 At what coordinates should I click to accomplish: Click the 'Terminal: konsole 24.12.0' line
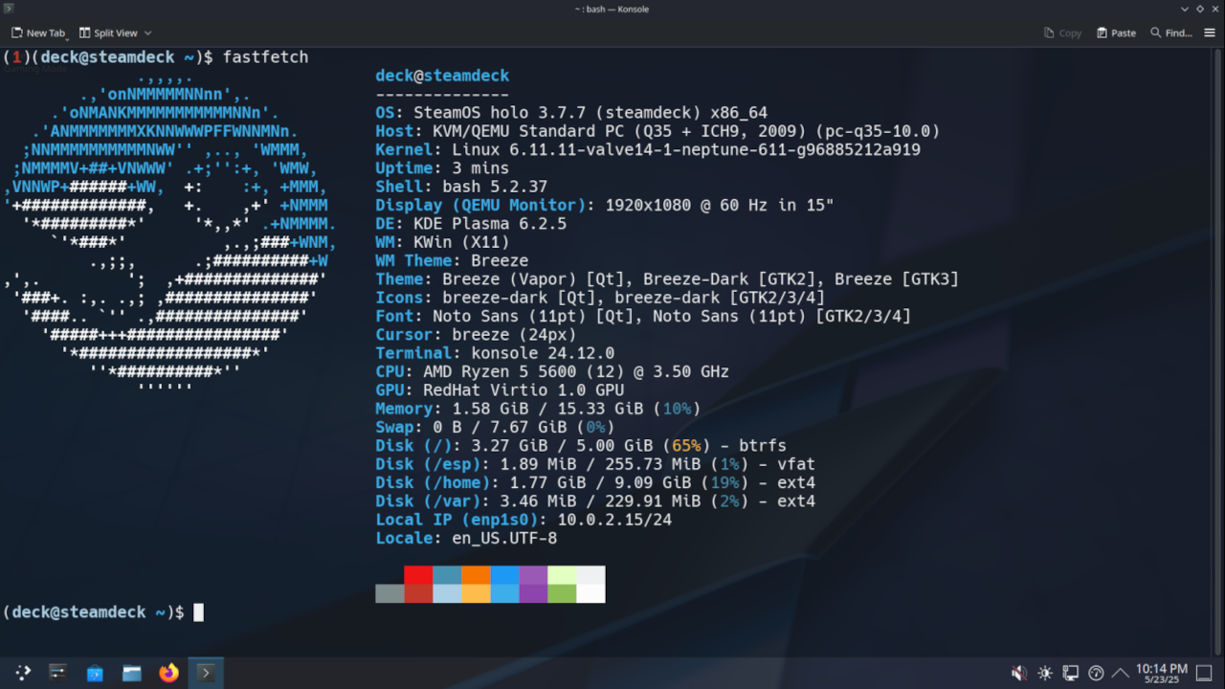click(x=495, y=353)
